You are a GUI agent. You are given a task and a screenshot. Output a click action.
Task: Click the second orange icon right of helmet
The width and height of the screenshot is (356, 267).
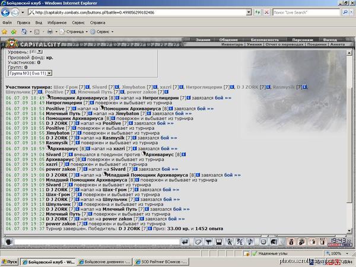click(302, 242)
